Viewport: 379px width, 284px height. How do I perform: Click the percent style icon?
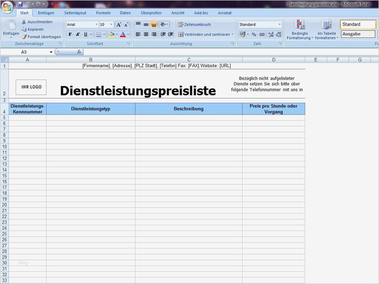coord(254,34)
